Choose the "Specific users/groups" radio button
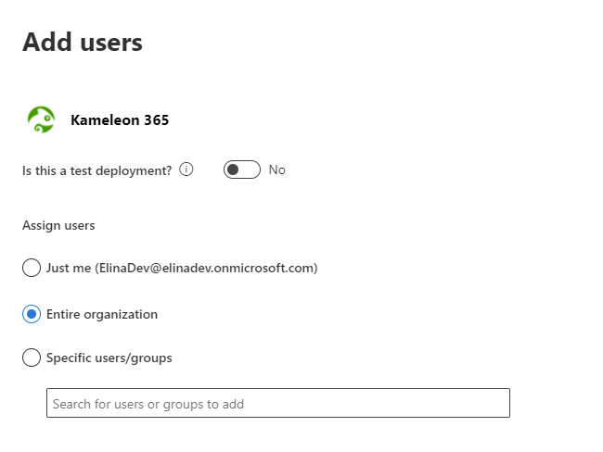 coord(32,358)
